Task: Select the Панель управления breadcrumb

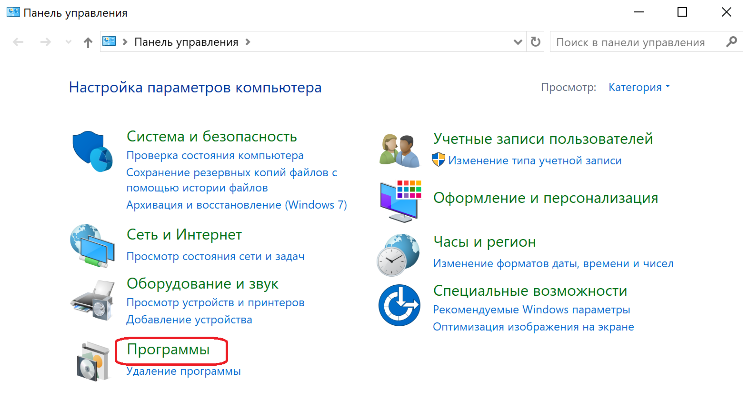Action: (x=186, y=42)
